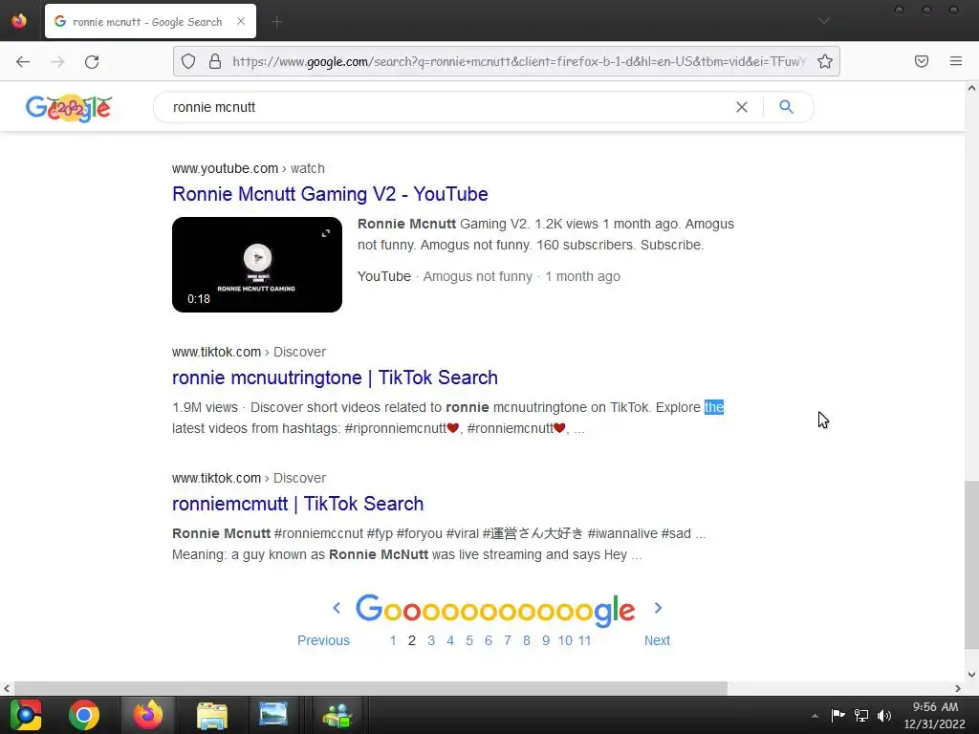Open the shield tracking protection icon
The width and height of the screenshot is (979, 734).
[188, 61]
